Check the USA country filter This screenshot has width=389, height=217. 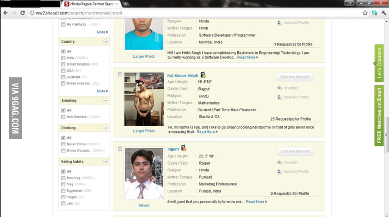coord(63,71)
